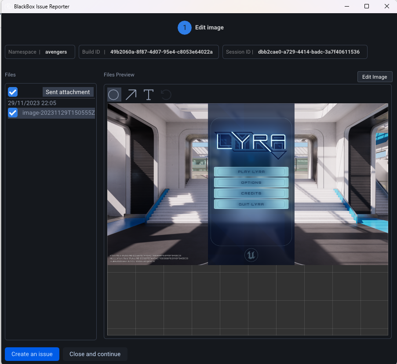Click the Sent attachment button
This screenshot has height=364, width=397.
68,92
